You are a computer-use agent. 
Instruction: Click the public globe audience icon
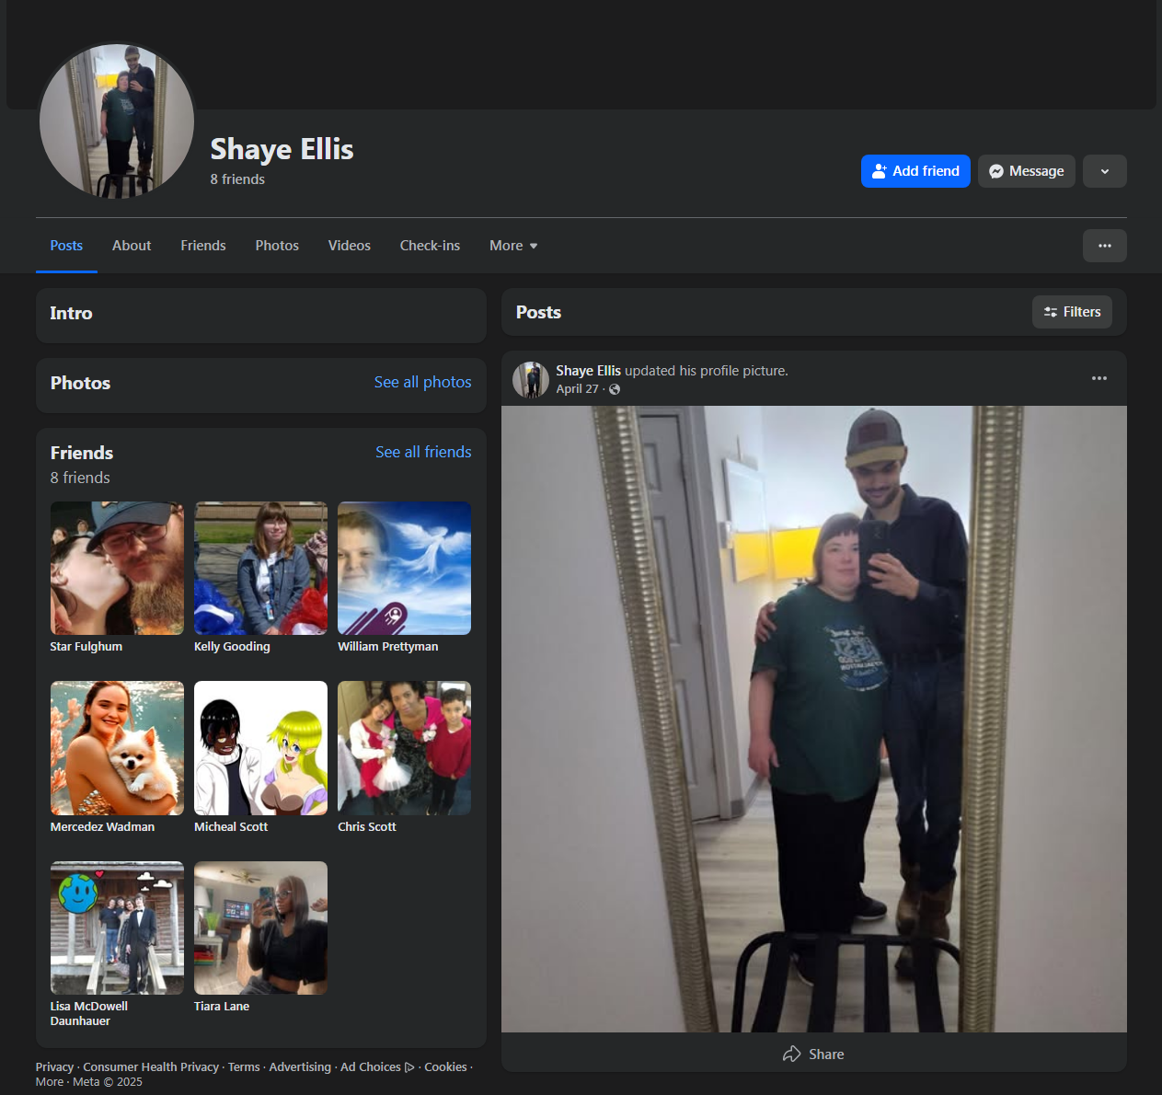tap(615, 389)
